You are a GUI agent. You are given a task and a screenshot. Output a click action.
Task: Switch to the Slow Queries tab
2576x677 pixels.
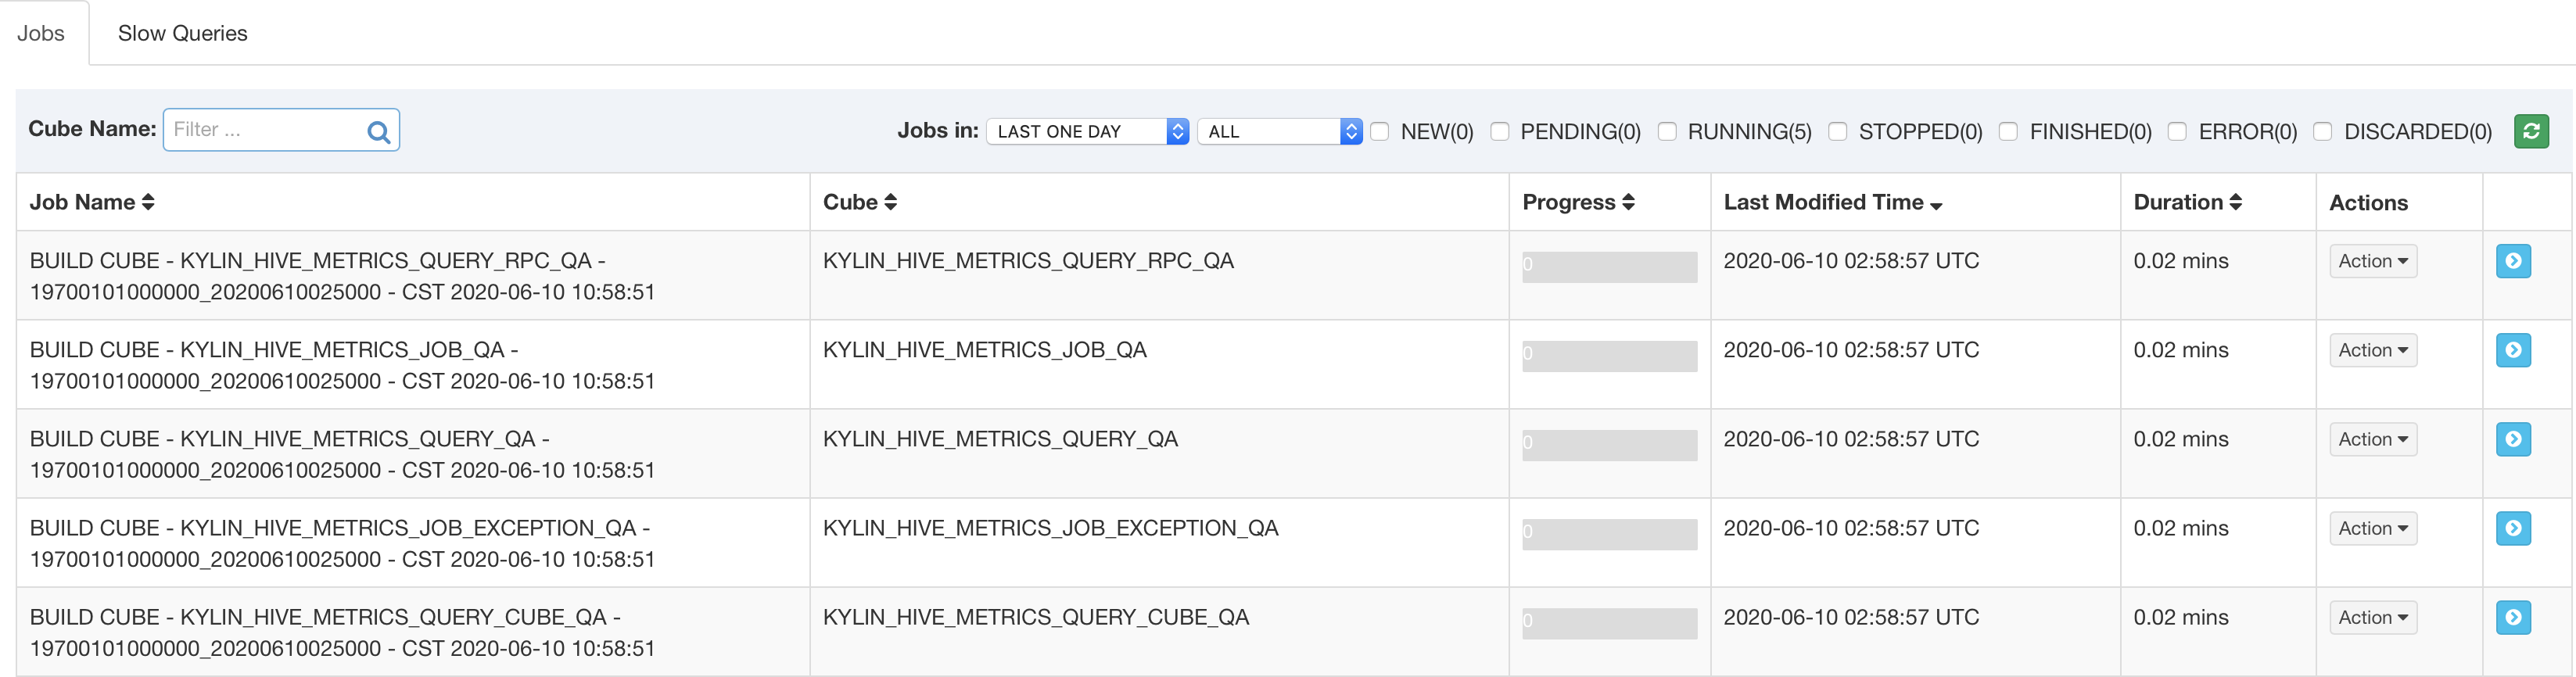click(x=183, y=33)
